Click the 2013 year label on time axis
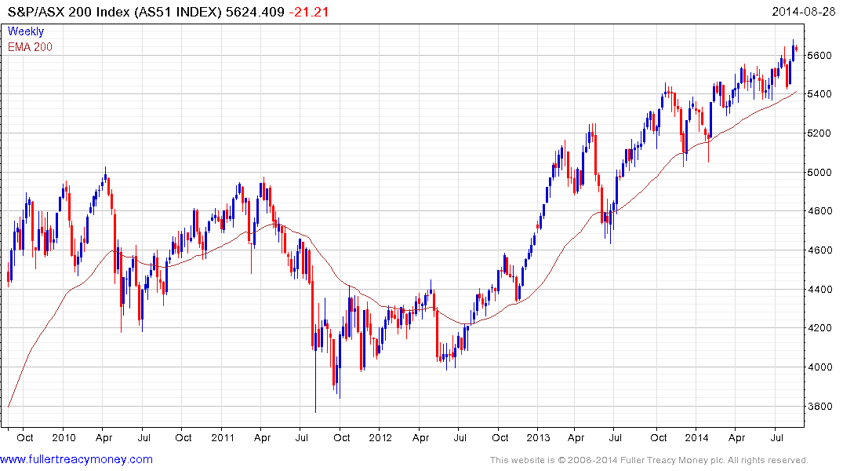 point(538,437)
